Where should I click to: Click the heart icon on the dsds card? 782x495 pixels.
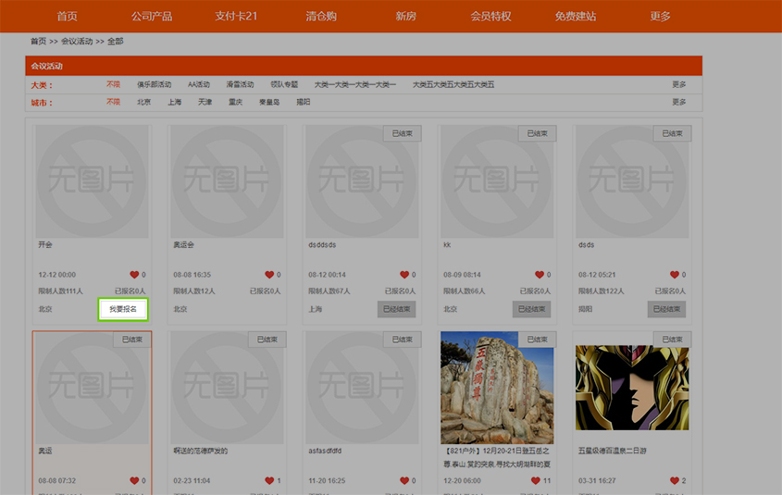(675, 275)
